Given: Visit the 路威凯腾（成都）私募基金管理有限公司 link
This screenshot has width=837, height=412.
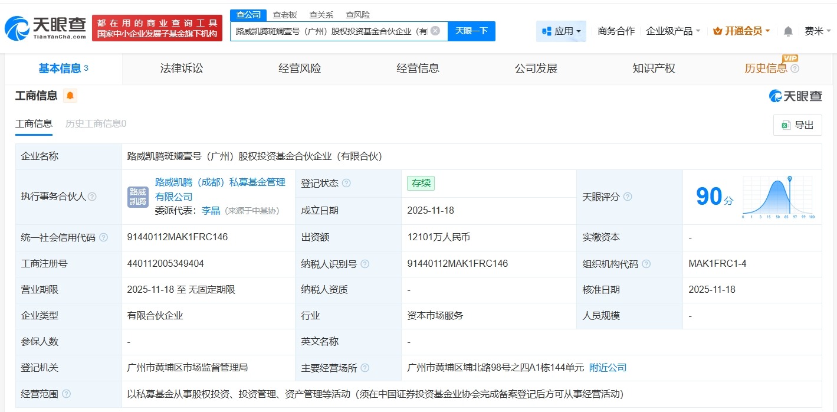Looking at the screenshot, I should pyautogui.click(x=218, y=182).
